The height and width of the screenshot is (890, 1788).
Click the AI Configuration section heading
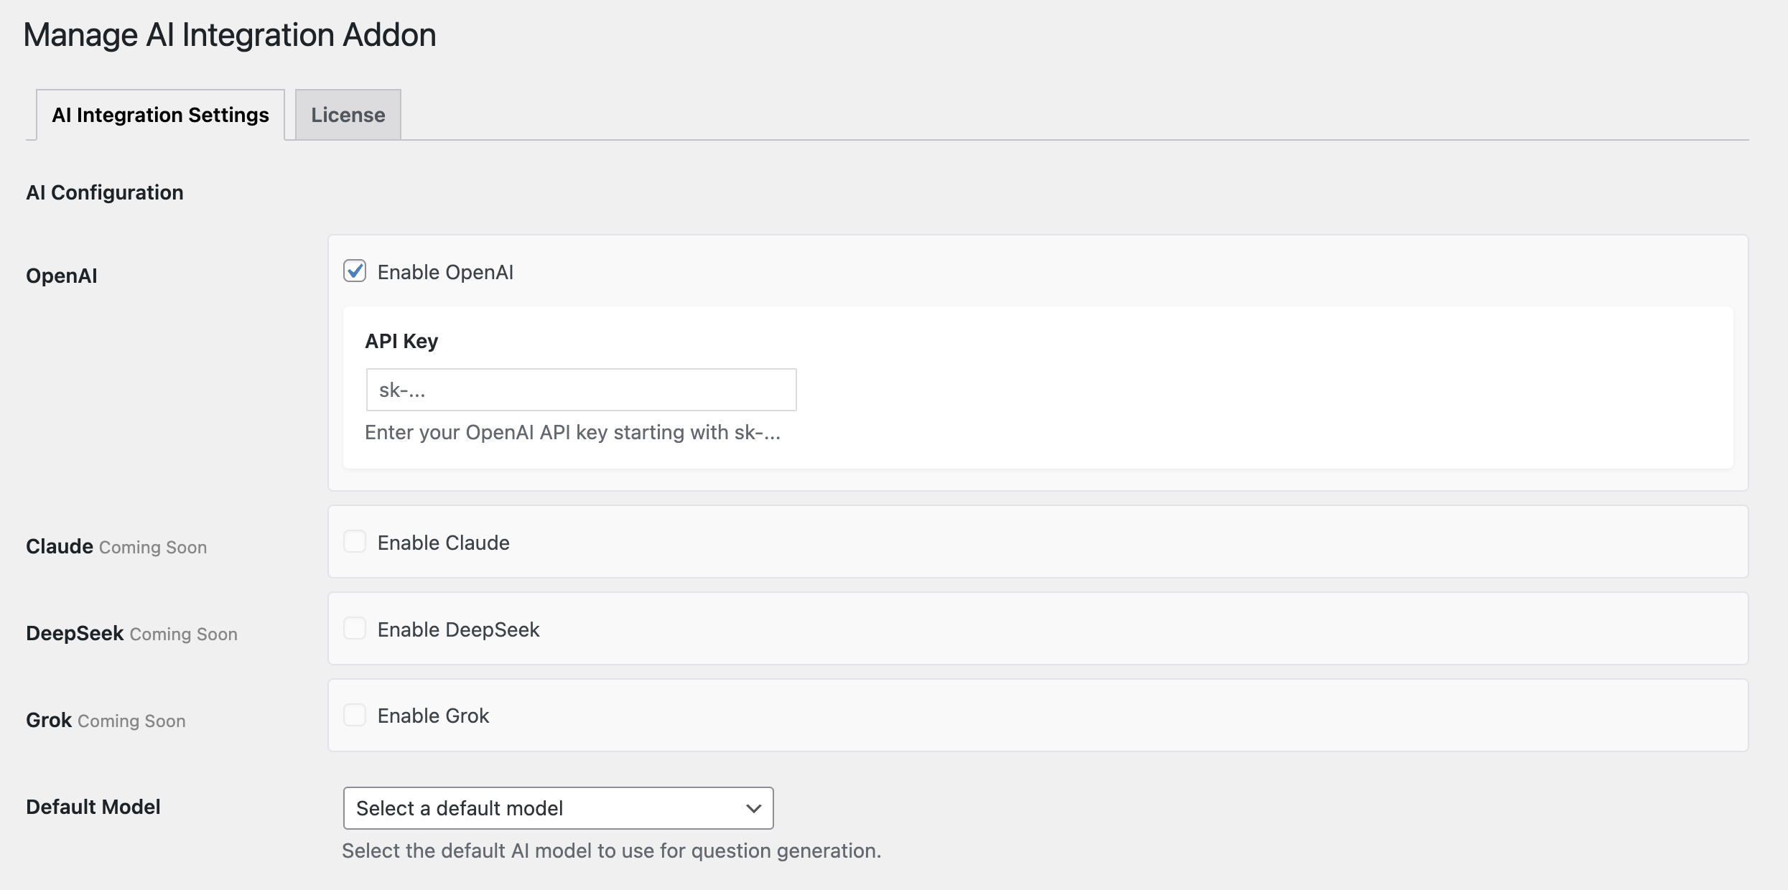[105, 192]
